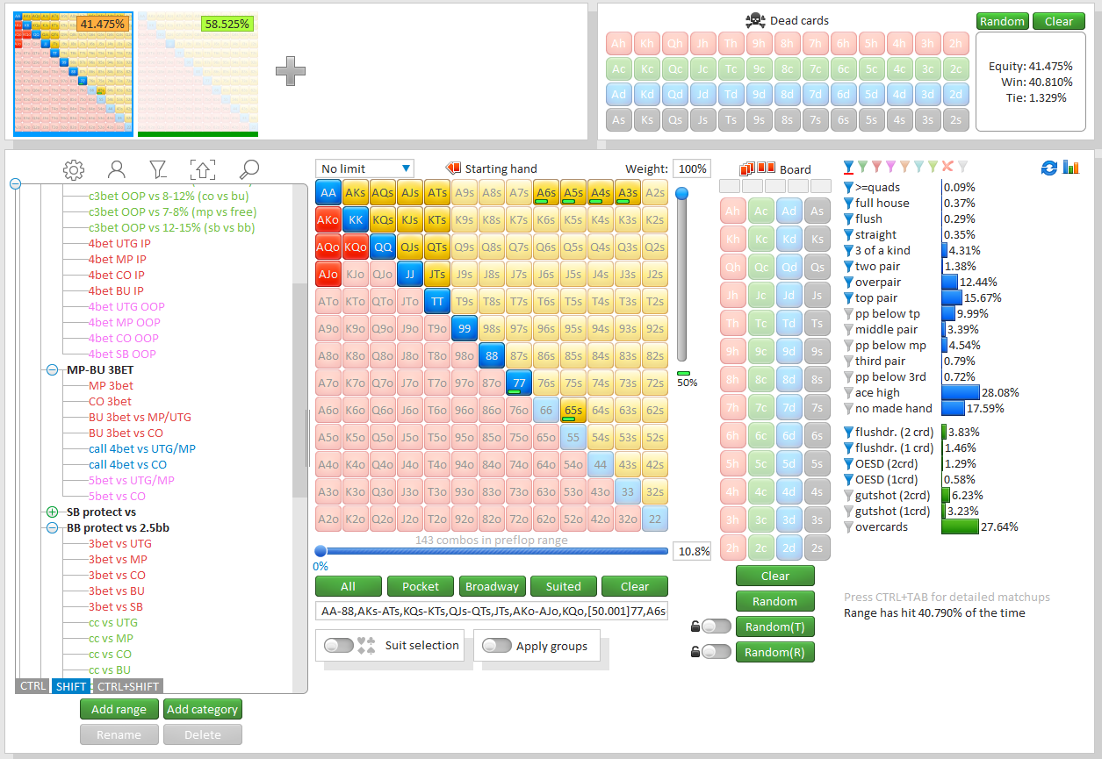Toggle the funnel next to overcards
1102x759 pixels.
[x=848, y=526]
